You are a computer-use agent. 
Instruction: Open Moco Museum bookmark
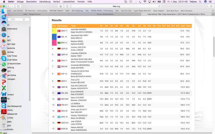coord(187,11)
